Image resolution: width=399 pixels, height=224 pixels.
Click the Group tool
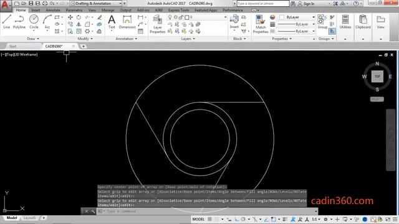[322, 22]
